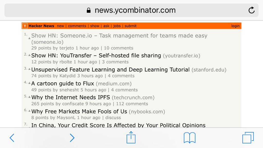263x148 pixels.
Task: Open the comments menu link
Action: pos(77,26)
